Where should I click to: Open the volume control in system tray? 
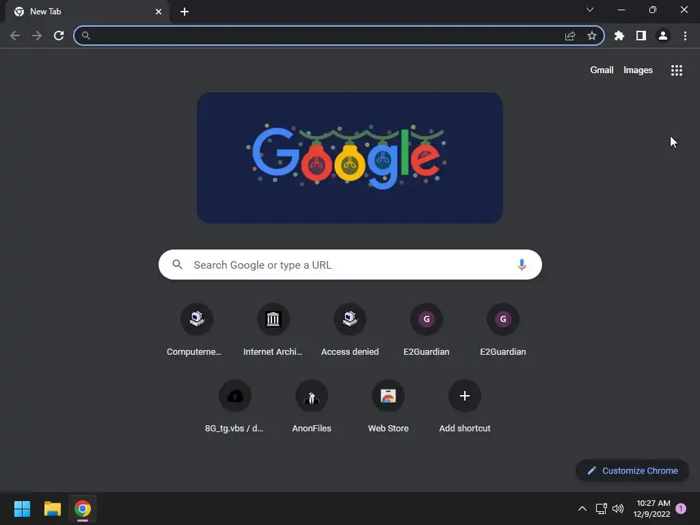618,509
